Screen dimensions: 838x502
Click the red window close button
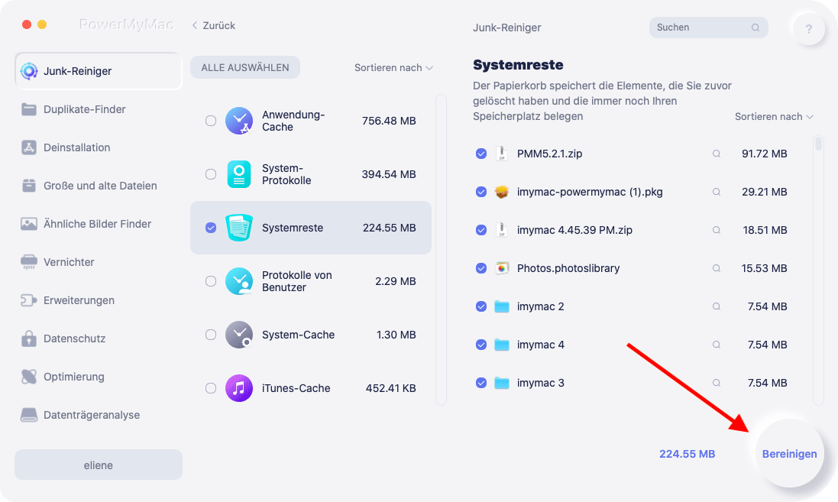pyautogui.click(x=26, y=24)
